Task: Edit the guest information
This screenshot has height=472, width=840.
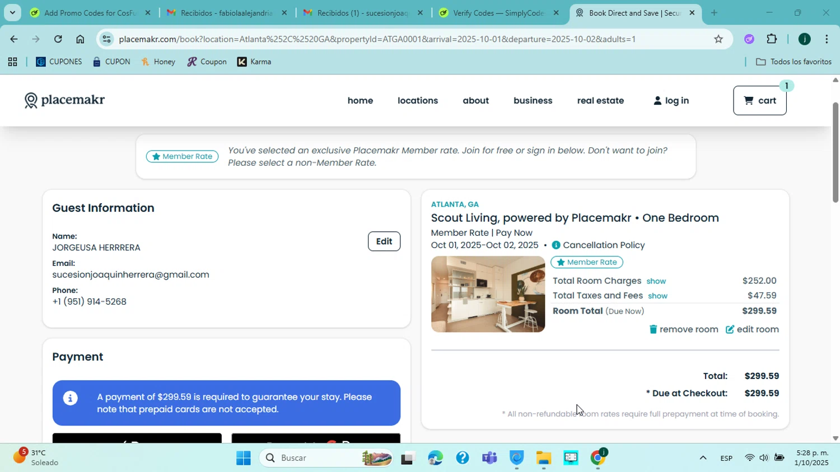Action: (x=384, y=241)
